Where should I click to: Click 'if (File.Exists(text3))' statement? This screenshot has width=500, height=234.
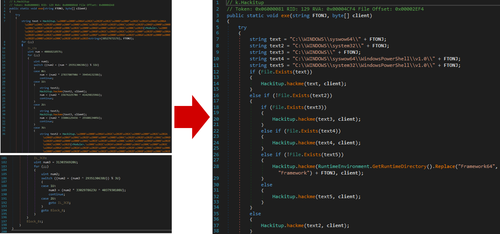coord(294,107)
